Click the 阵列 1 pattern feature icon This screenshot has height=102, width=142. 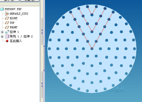(7, 36)
